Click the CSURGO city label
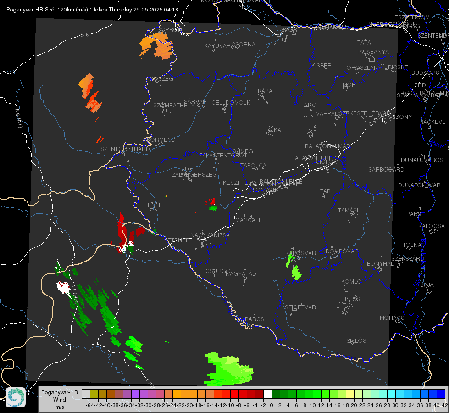Viewport: 449px width, 413px height. [x=218, y=271]
